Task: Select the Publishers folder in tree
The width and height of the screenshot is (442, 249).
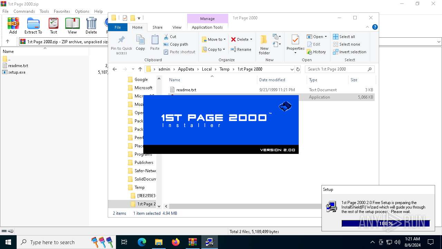Action: (x=144, y=163)
